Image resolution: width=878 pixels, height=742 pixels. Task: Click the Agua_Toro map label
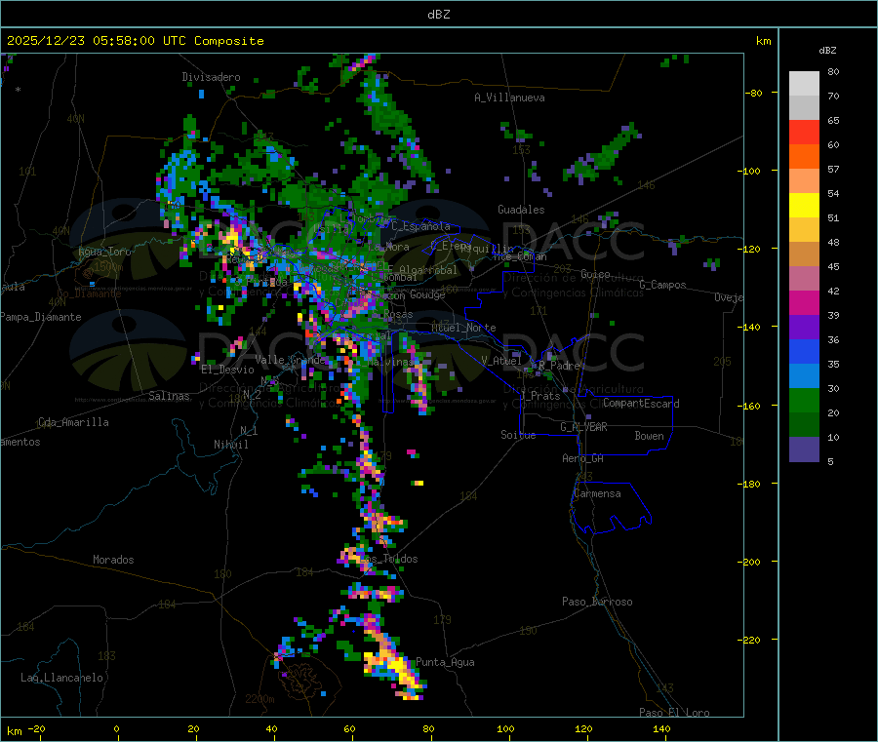click(x=104, y=252)
